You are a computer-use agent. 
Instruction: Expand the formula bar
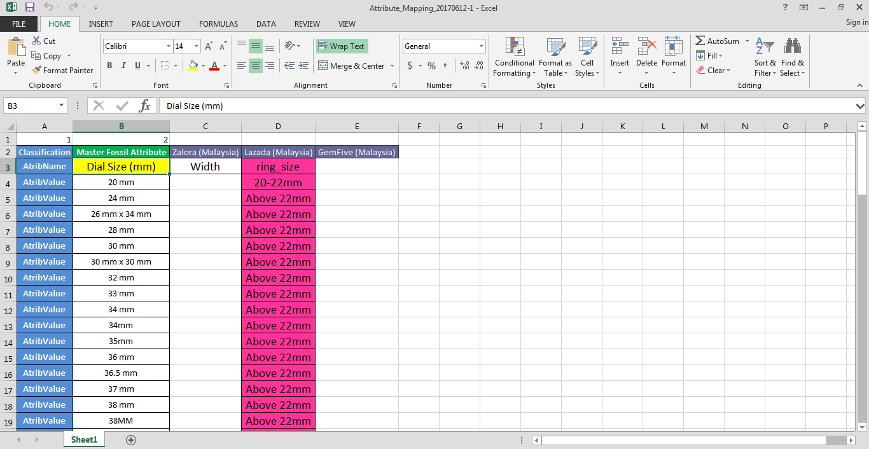tap(861, 106)
